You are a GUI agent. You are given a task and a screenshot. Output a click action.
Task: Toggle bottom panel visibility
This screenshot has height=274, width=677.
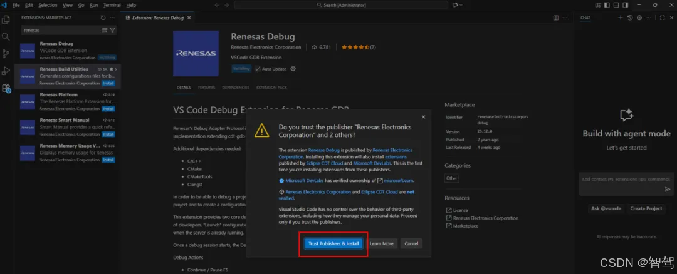(616, 5)
